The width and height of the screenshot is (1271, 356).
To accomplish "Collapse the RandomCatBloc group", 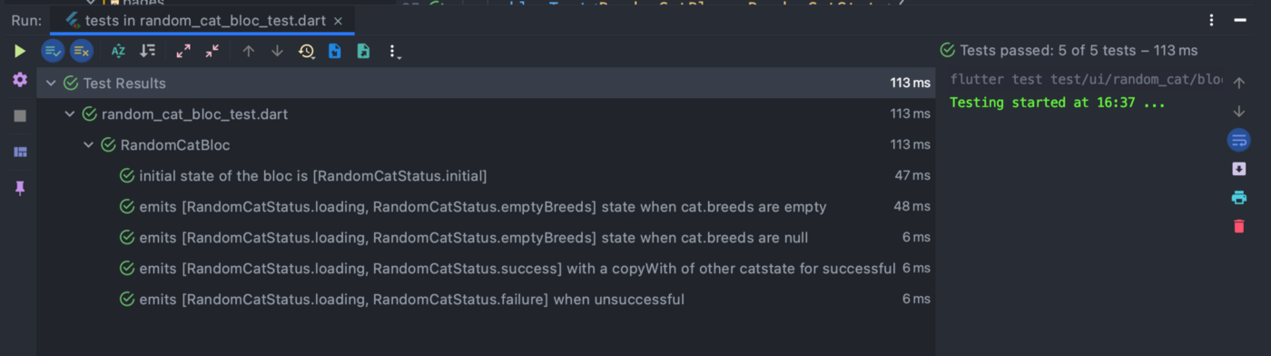I will click(x=88, y=145).
